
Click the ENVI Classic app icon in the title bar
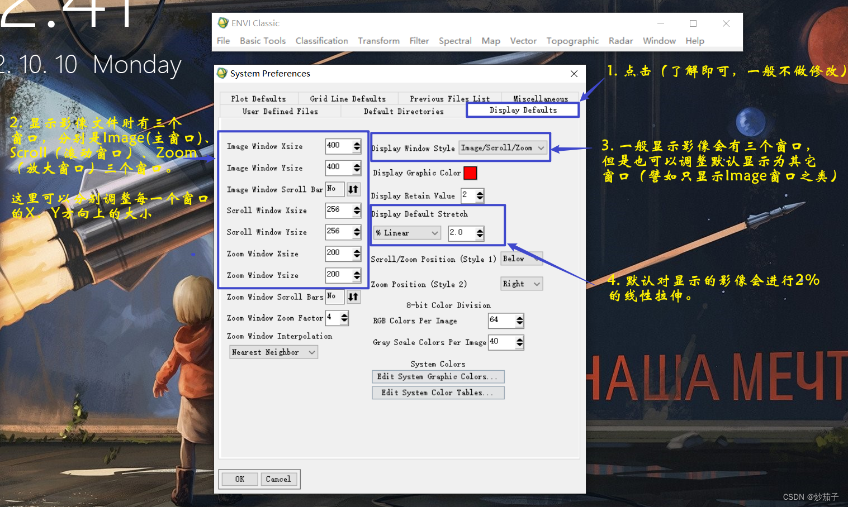(x=223, y=23)
